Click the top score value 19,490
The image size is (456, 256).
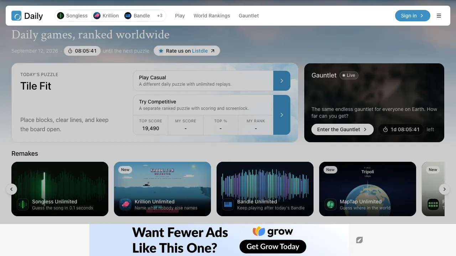(151, 128)
